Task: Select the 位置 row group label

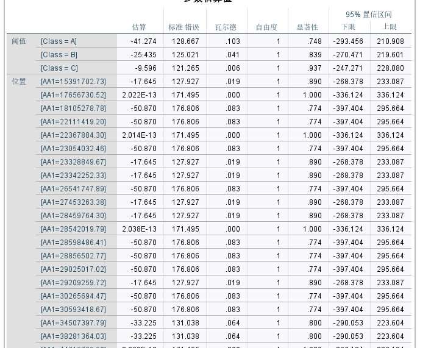Action: 19,82
